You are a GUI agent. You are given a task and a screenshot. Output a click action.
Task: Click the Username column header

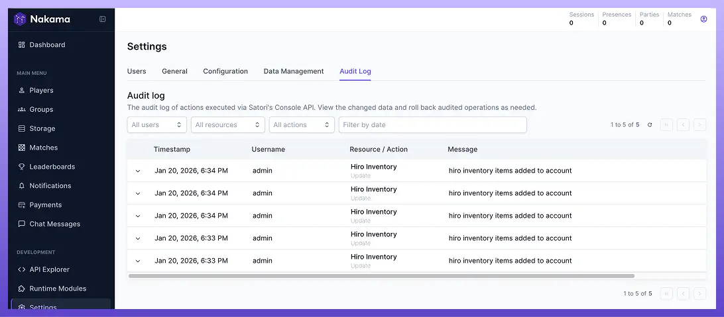(x=269, y=150)
